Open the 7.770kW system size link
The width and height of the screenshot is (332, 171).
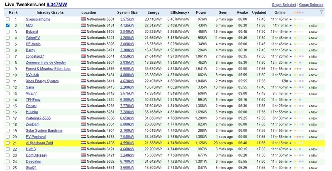127,106
